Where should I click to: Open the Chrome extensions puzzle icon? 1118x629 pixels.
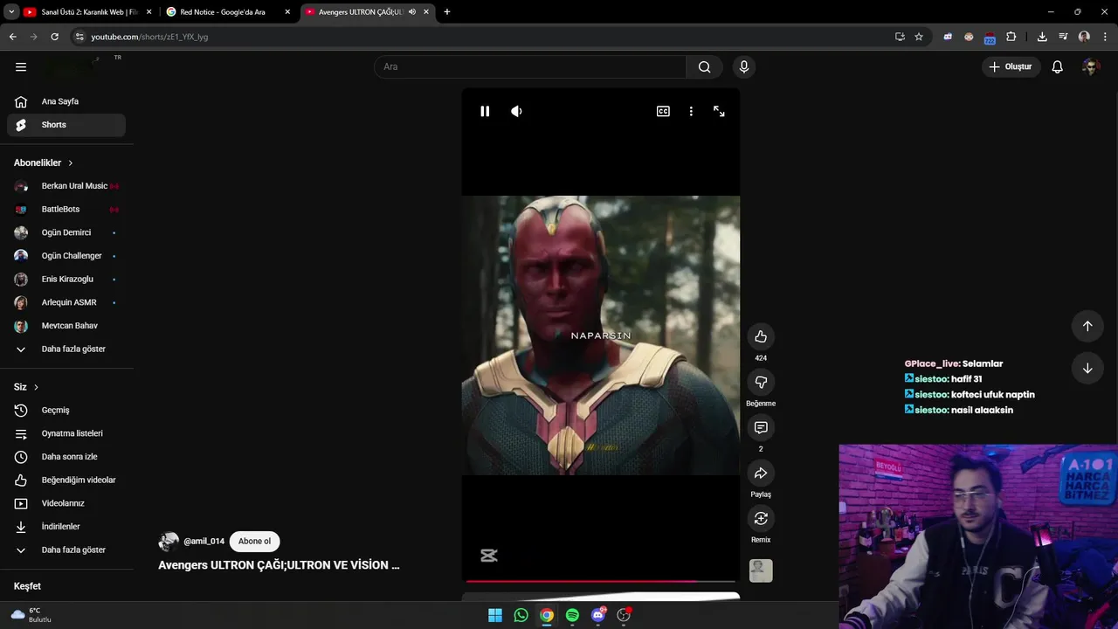click(1011, 37)
